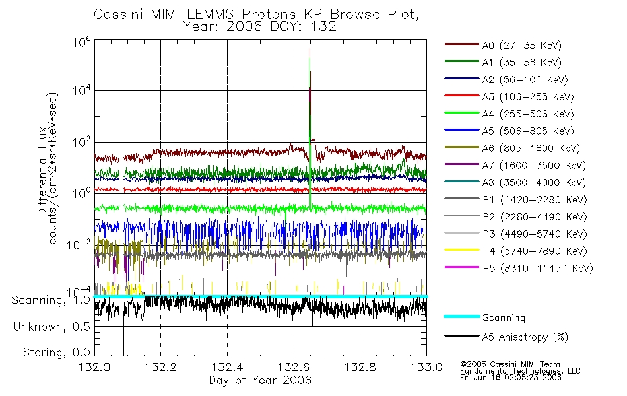Click the Unknown, 0.5 axis label

[51, 327]
